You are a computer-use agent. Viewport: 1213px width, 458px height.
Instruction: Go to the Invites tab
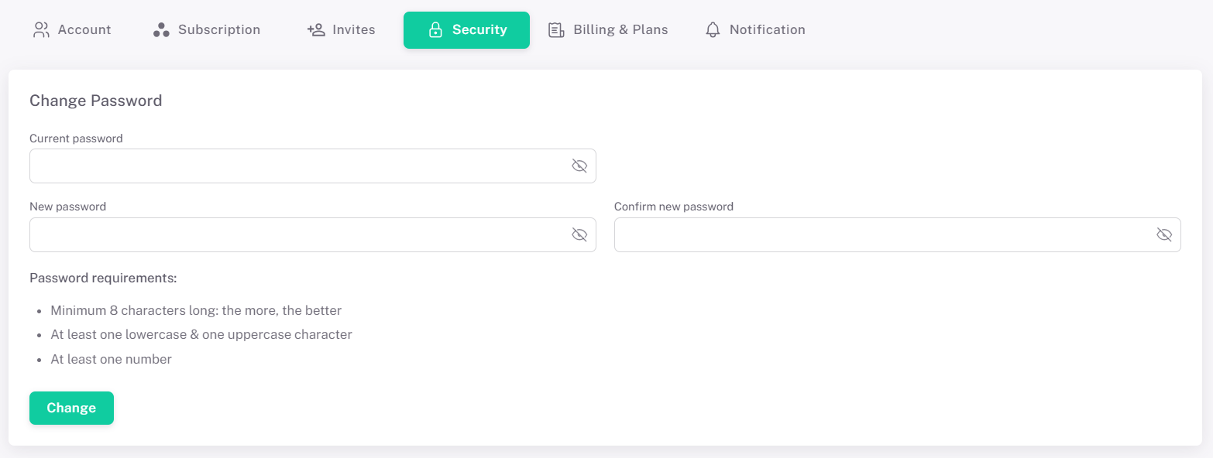click(353, 30)
